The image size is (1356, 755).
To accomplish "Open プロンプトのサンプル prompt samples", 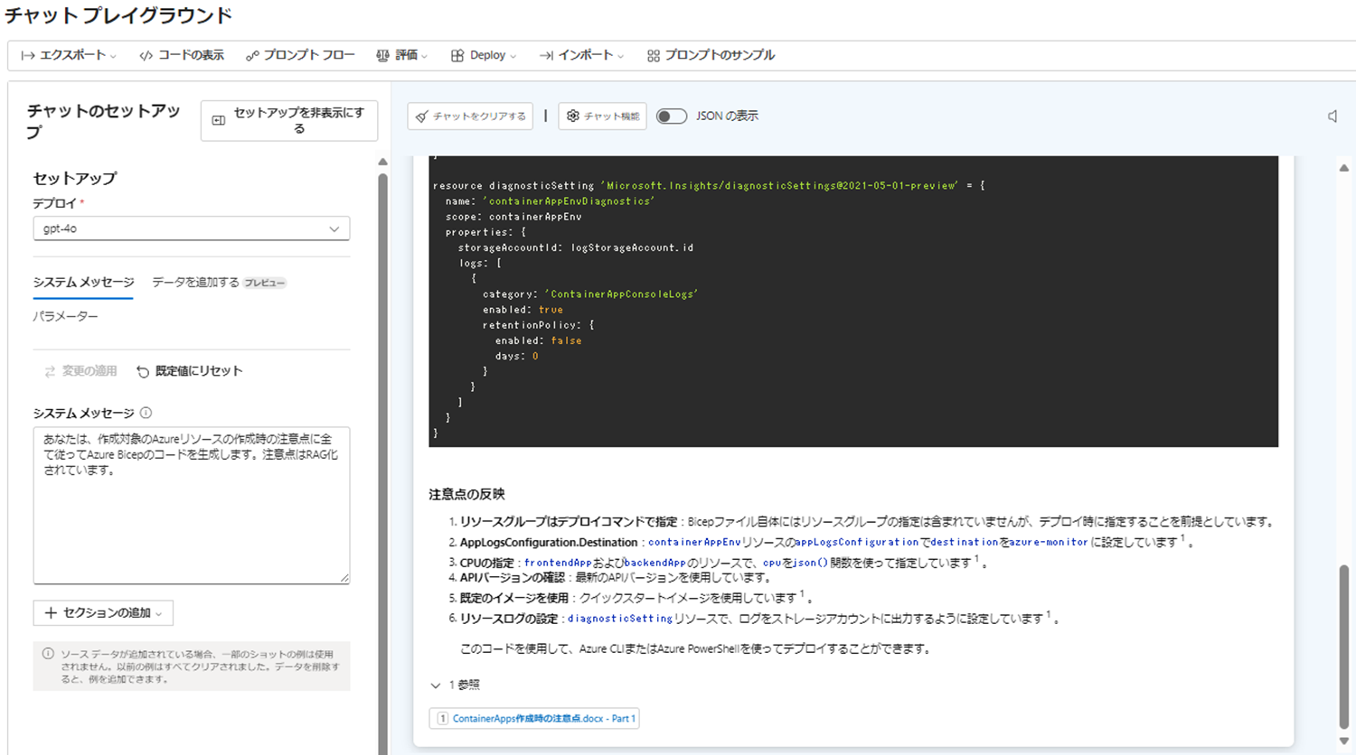I will (x=711, y=55).
